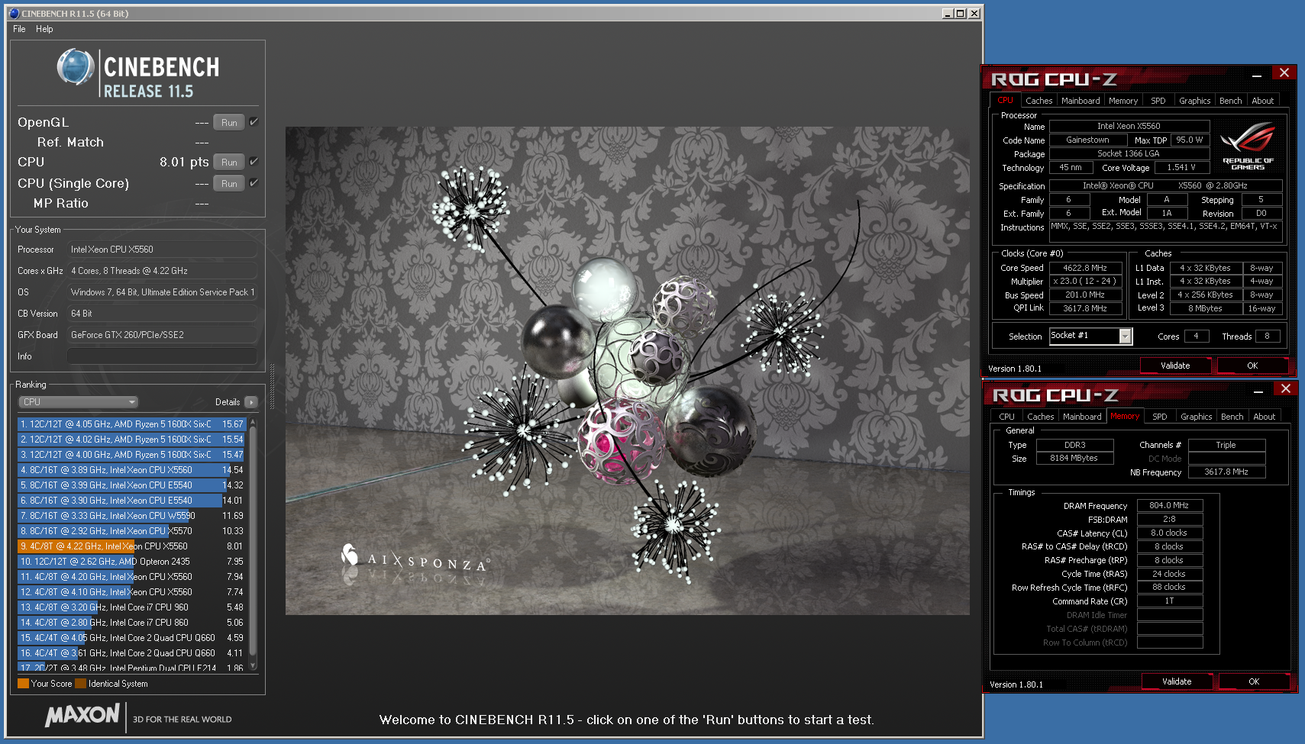Screen dimensions: 1305x744
Task: Run the OpenGL benchmark
Action: pos(229,123)
